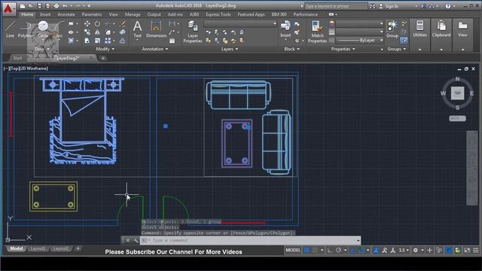Add new drawing tab with plus button

pyautogui.click(x=103, y=58)
